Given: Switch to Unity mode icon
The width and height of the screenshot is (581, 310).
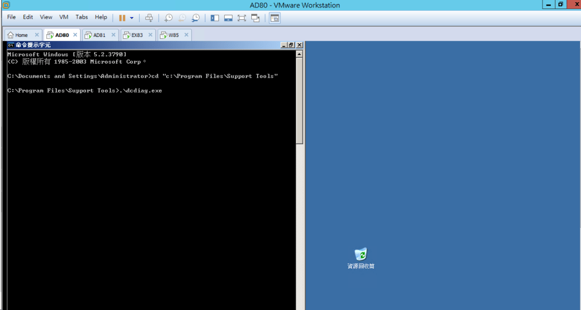Looking at the screenshot, I should click(x=255, y=18).
